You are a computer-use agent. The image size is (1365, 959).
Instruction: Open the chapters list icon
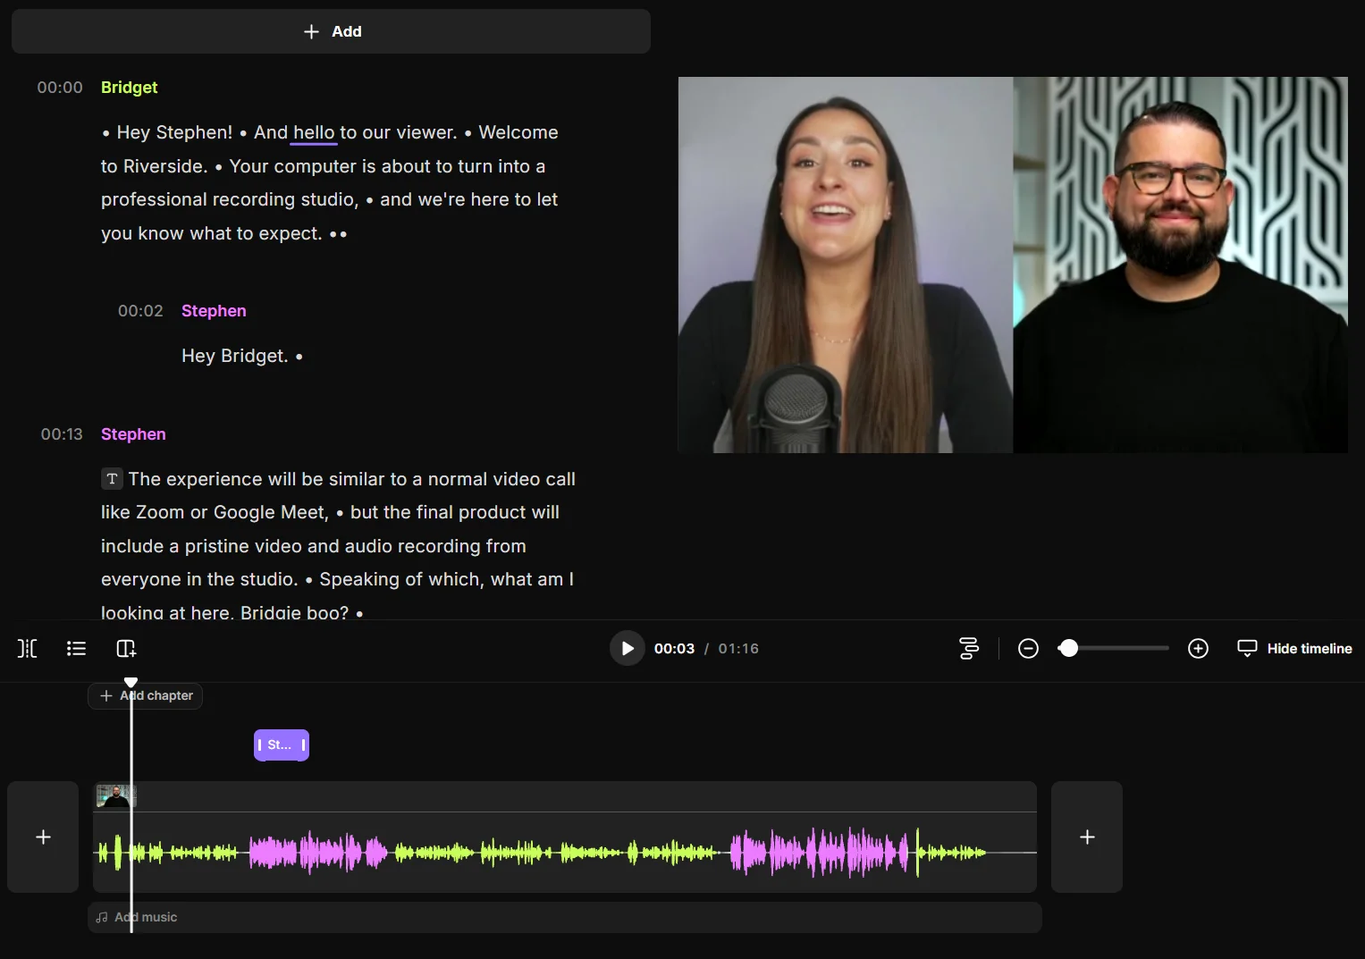pyautogui.click(x=76, y=648)
